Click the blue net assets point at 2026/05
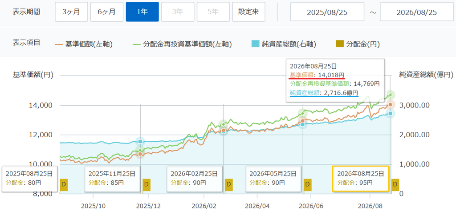The height and width of the screenshot is (211, 456). (303, 124)
